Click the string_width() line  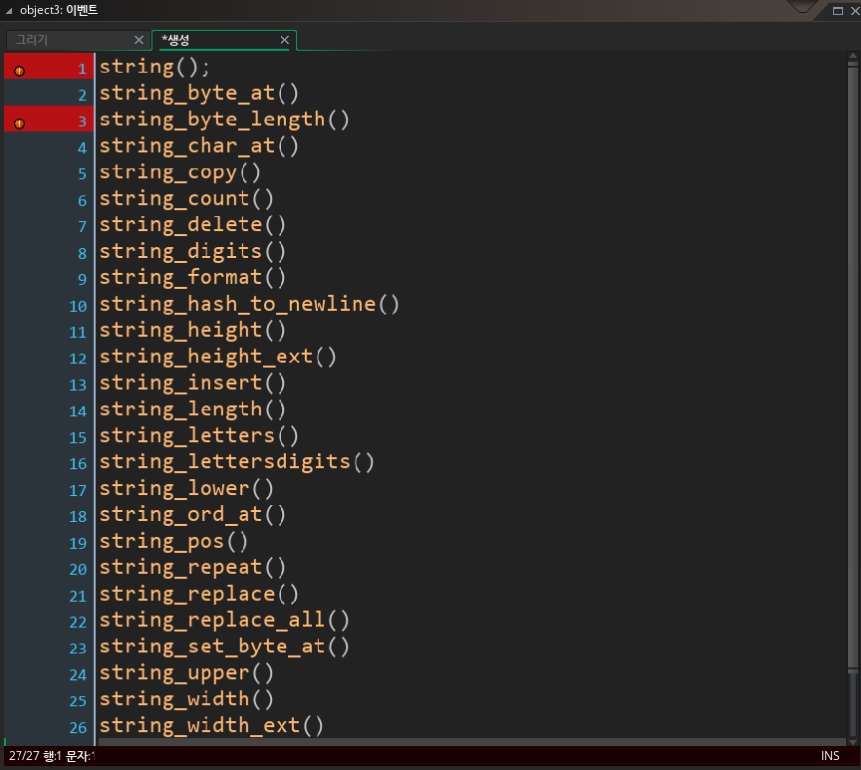pos(186,698)
